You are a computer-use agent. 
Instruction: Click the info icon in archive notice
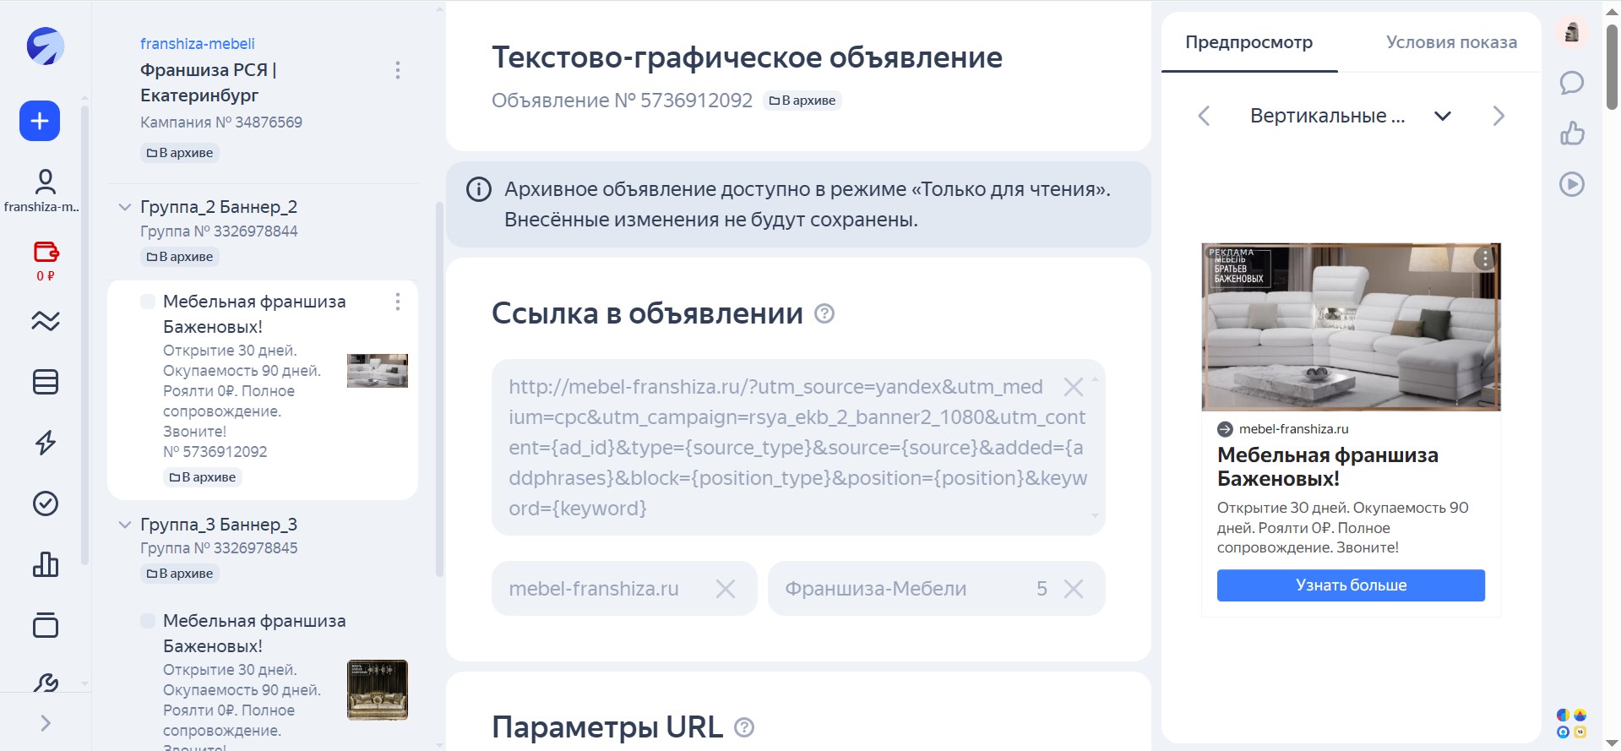click(479, 189)
